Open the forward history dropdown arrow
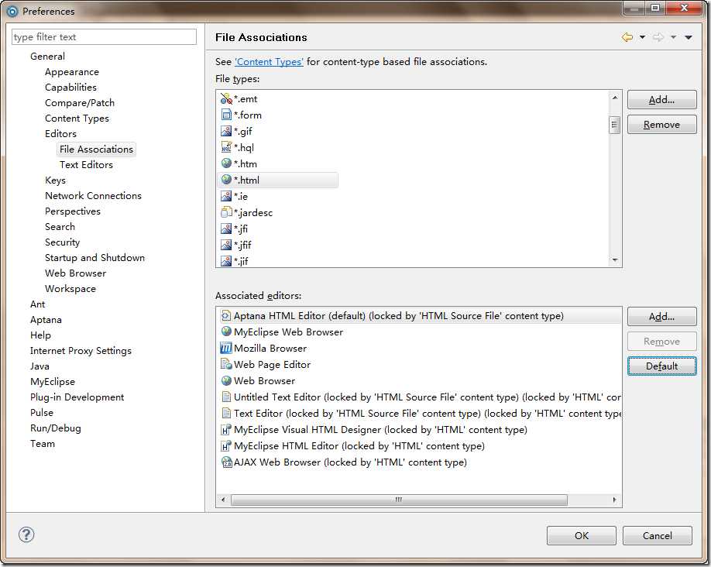 673,37
